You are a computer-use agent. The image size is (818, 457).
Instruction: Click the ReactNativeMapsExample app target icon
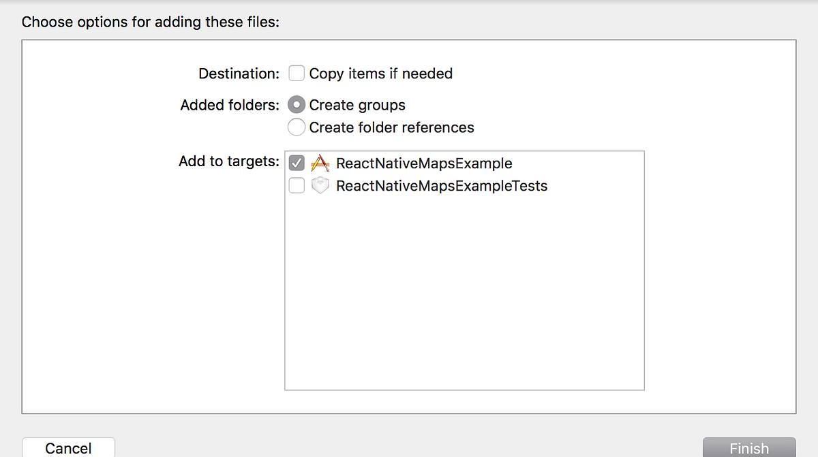click(x=320, y=163)
